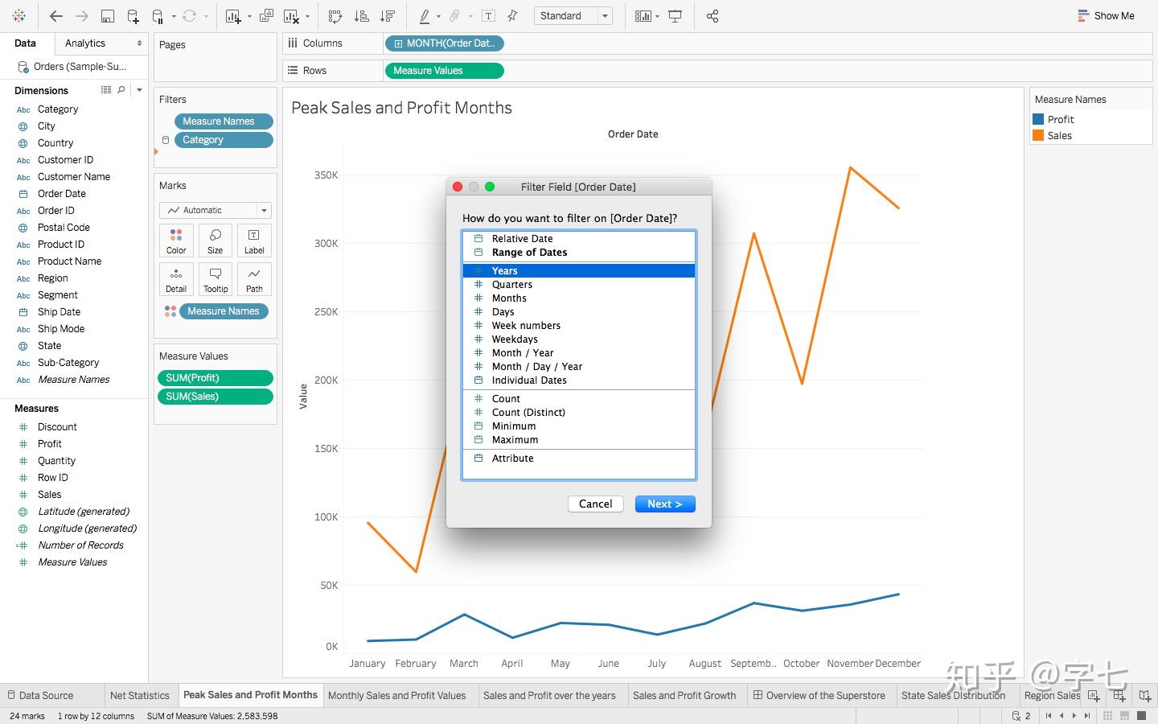The height and width of the screenshot is (724, 1158).
Task: Undo the last action with back arrow
Action: [55, 16]
